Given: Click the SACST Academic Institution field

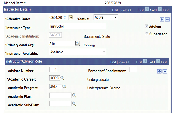Looking at the screenshot, I should (x=55, y=35).
